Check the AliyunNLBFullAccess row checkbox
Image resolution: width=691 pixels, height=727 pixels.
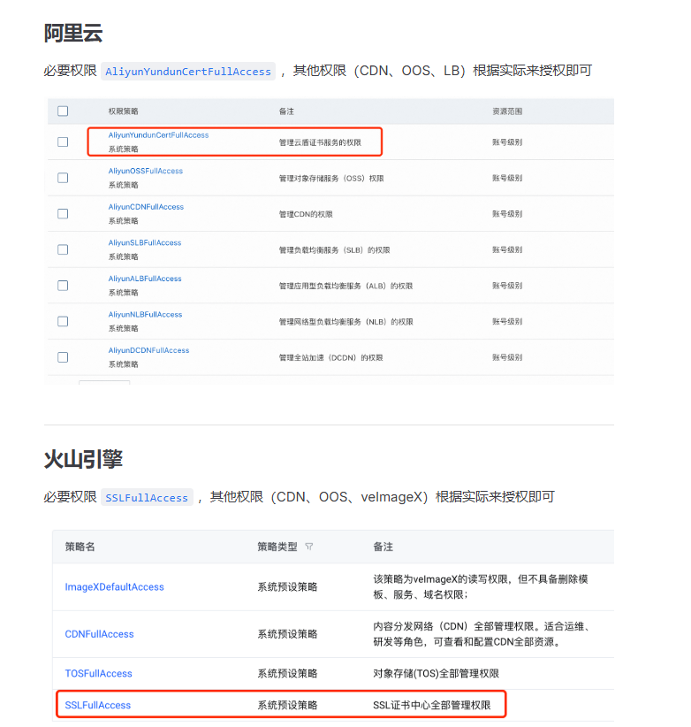tap(63, 321)
